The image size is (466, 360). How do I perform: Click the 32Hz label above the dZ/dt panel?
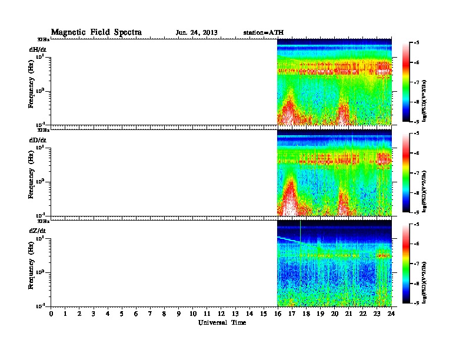(44, 221)
